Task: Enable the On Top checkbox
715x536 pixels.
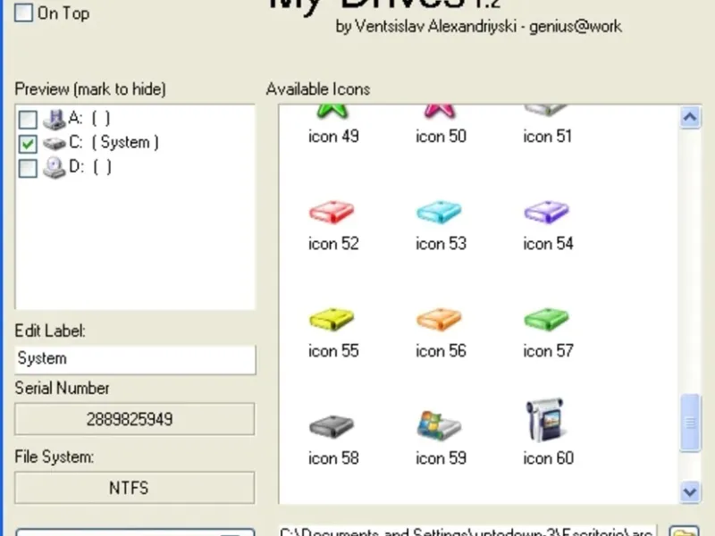Action: 24,13
